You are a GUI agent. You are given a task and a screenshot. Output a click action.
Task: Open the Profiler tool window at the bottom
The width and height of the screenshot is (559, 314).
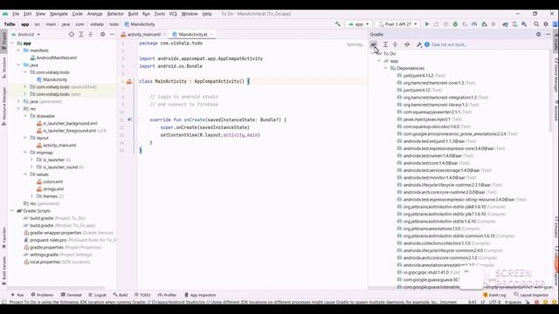[x=167, y=295]
